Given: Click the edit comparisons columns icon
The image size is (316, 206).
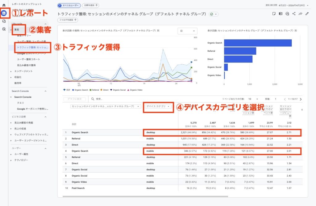Looking at the screenshot, I should tap(281, 14).
